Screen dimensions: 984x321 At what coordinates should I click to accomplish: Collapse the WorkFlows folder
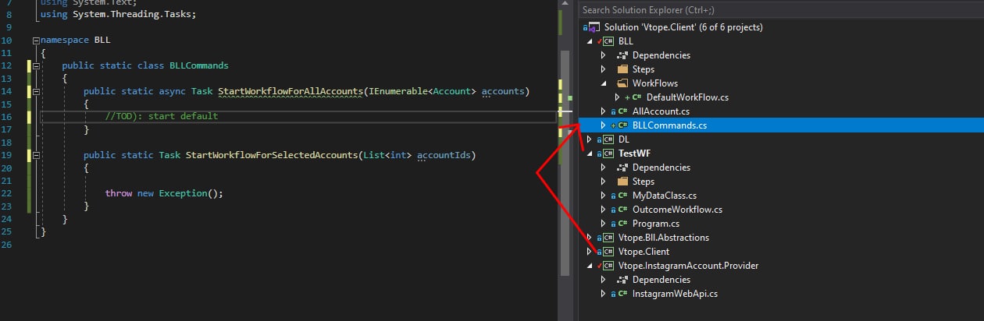pos(604,83)
